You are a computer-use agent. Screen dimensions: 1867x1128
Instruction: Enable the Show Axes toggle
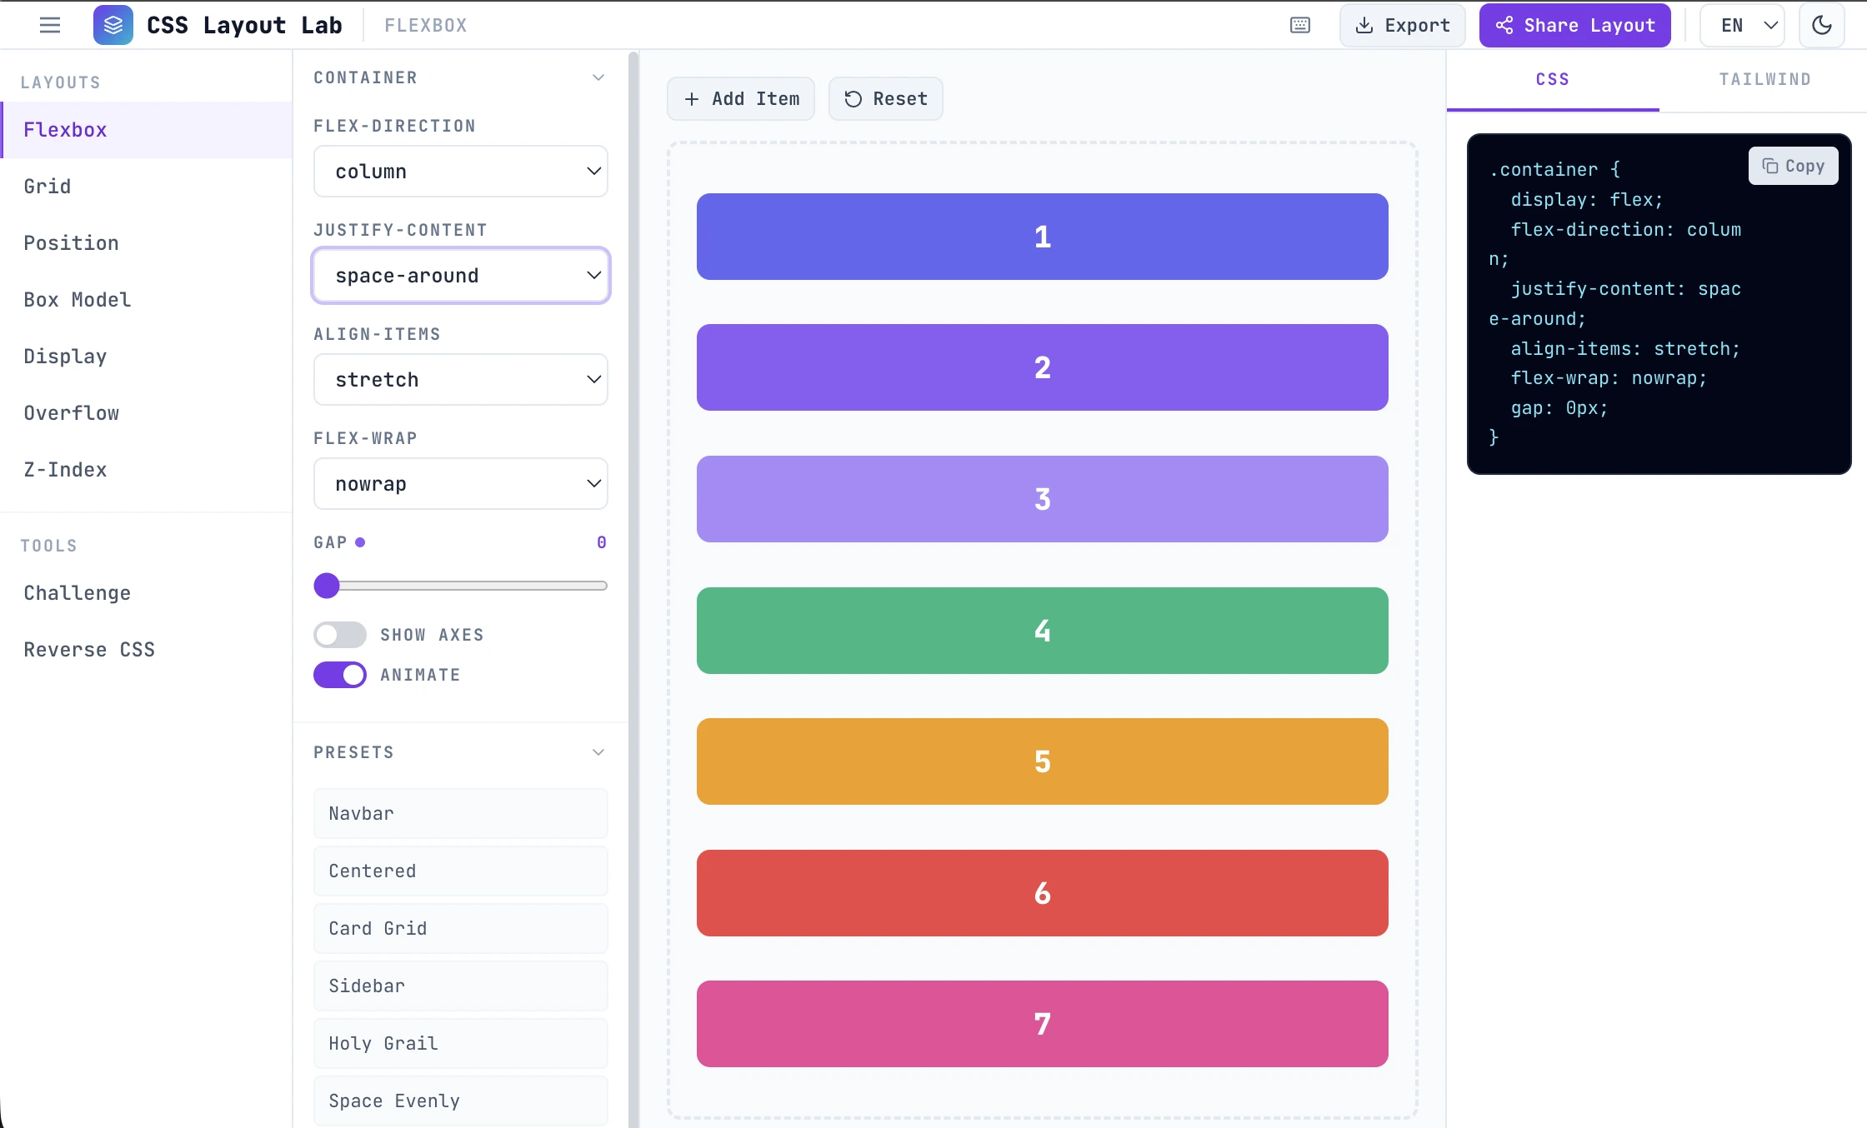339,634
